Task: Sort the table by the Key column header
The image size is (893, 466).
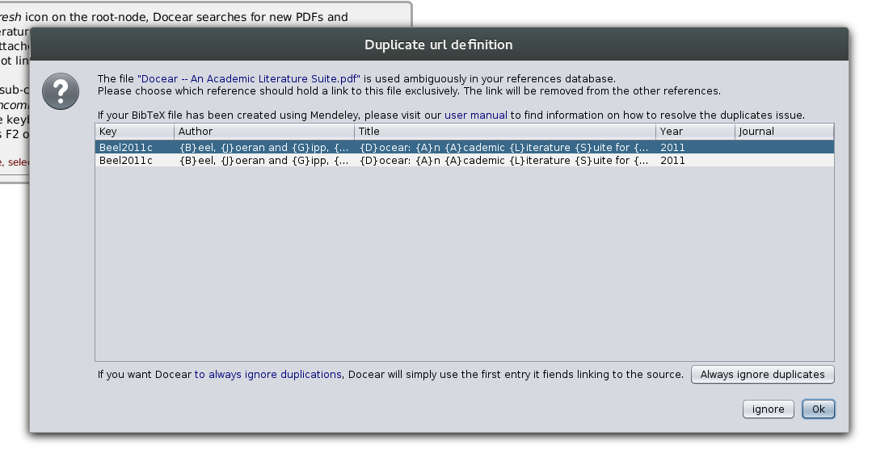Action: (134, 132)
